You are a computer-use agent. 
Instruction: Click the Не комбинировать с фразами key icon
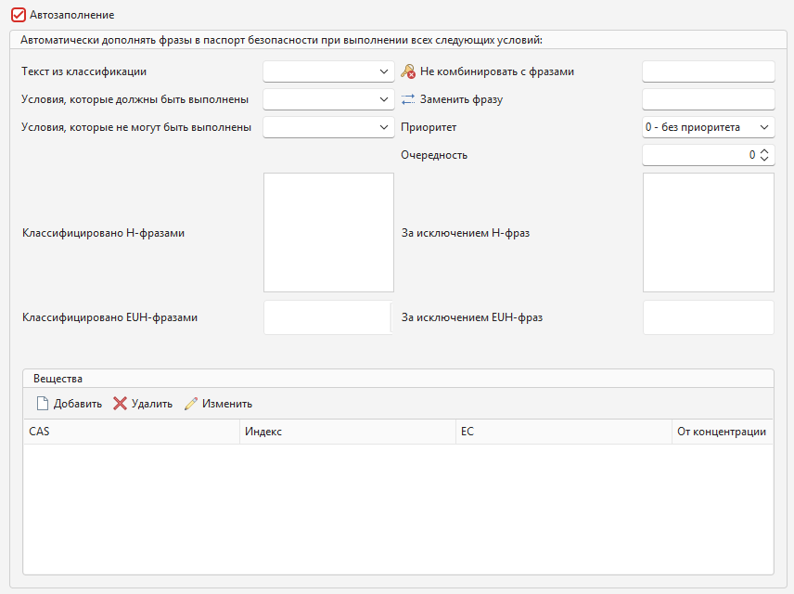tap(408, 71)
